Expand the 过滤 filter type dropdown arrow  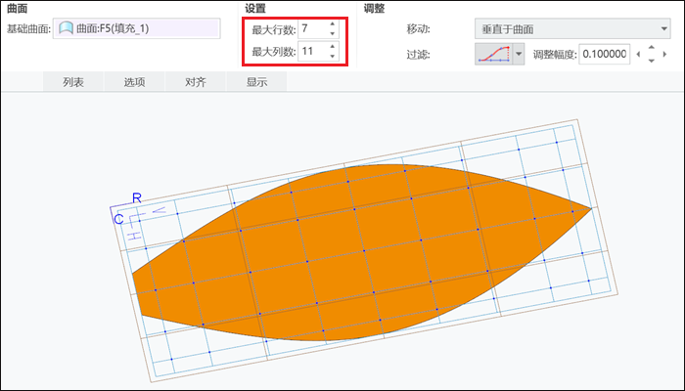(x=519, y=54)
